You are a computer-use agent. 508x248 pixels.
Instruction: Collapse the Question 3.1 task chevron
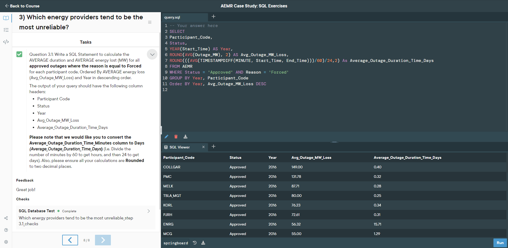click(x=152, y=55)
